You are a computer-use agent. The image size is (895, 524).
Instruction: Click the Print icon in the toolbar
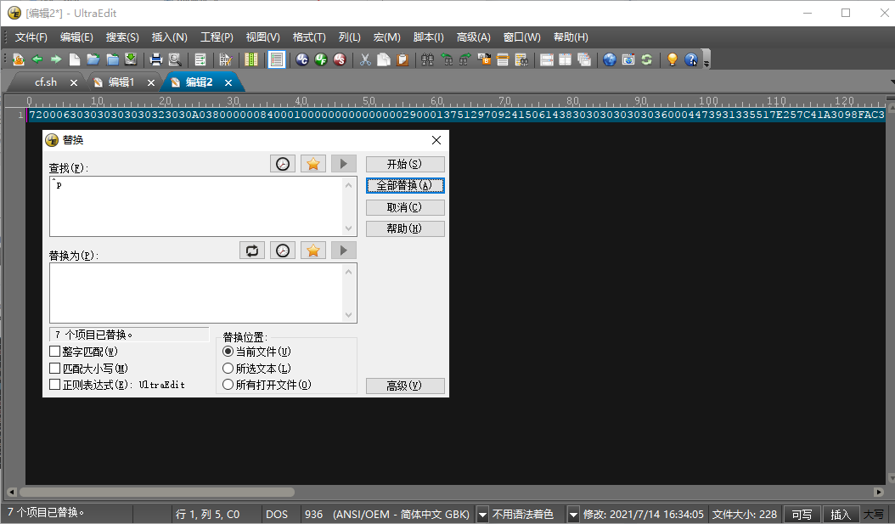pyautogui.click(x=156, y=59)
